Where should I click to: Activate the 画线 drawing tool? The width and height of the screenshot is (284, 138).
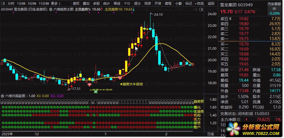tap(117, 3)
